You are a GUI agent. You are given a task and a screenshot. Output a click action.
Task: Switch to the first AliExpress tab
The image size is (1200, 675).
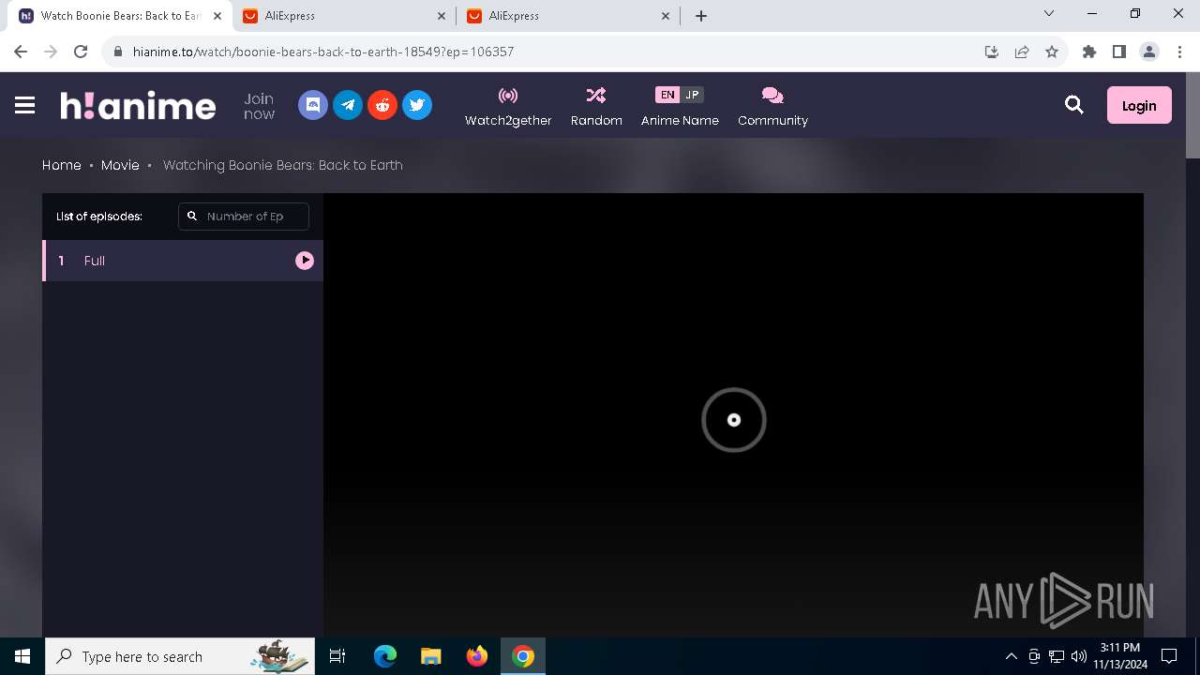344,16
